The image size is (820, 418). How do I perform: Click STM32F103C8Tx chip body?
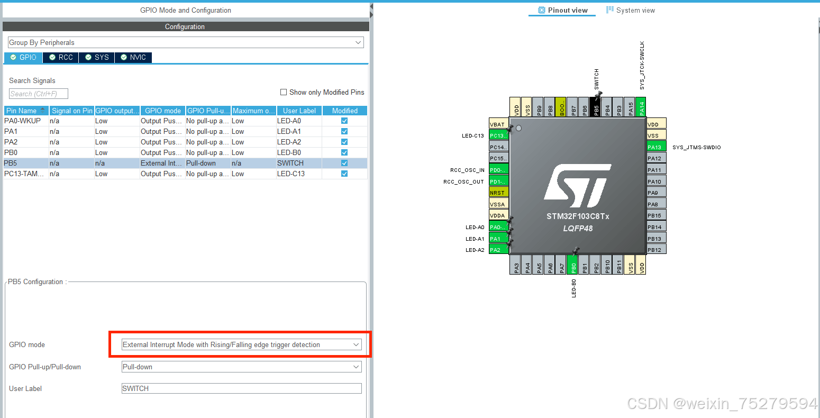(x=578, y=186)
